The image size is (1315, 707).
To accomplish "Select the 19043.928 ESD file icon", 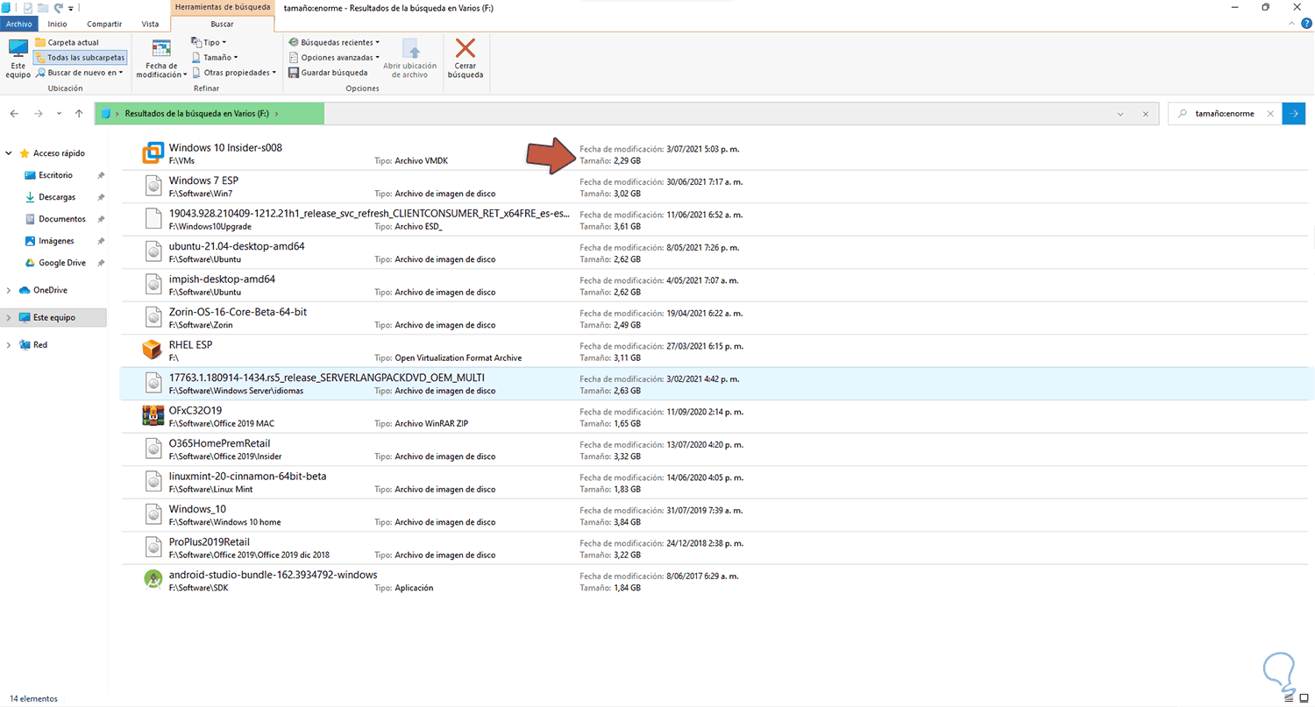I will click(x=153, y=219).
